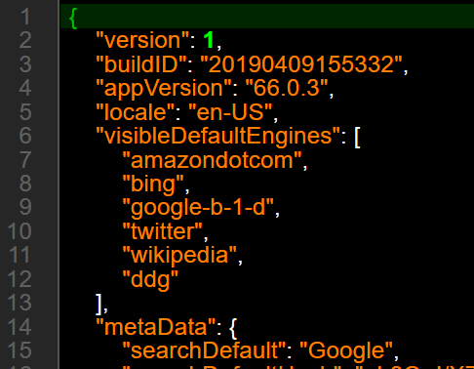The height and width of the screenshot is (369, 474).
Task: Click line number 1 in the gutter
Action: pyautogui.click(x=25, y=17)
